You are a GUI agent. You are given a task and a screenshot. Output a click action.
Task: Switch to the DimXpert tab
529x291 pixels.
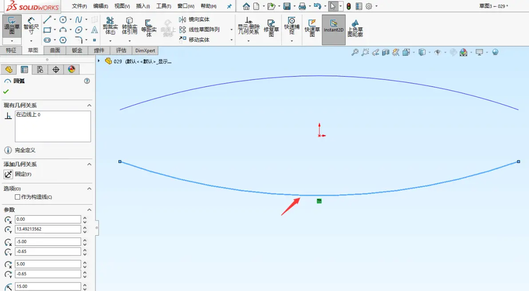145,50
